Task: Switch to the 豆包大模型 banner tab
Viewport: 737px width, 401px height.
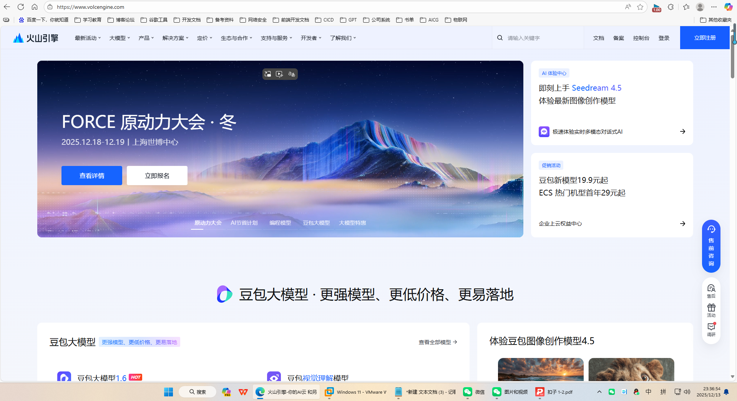Action: point(316,222)
